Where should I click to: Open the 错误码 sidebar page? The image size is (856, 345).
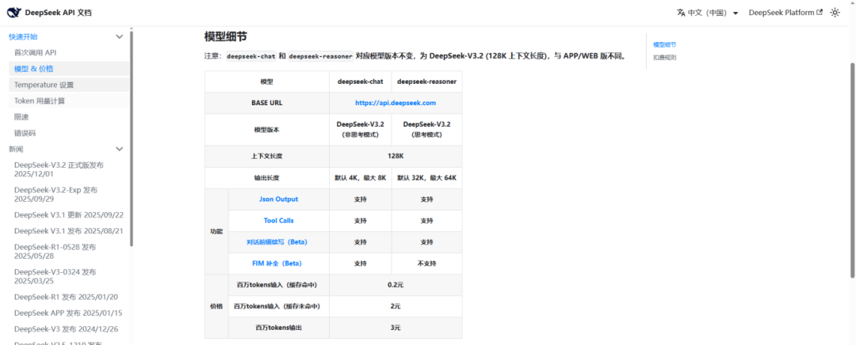(x=21, y=133)
